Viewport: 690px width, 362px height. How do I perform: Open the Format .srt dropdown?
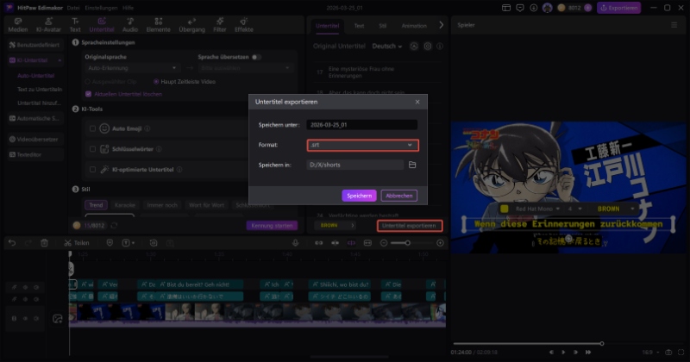click(x=362, y=145)
